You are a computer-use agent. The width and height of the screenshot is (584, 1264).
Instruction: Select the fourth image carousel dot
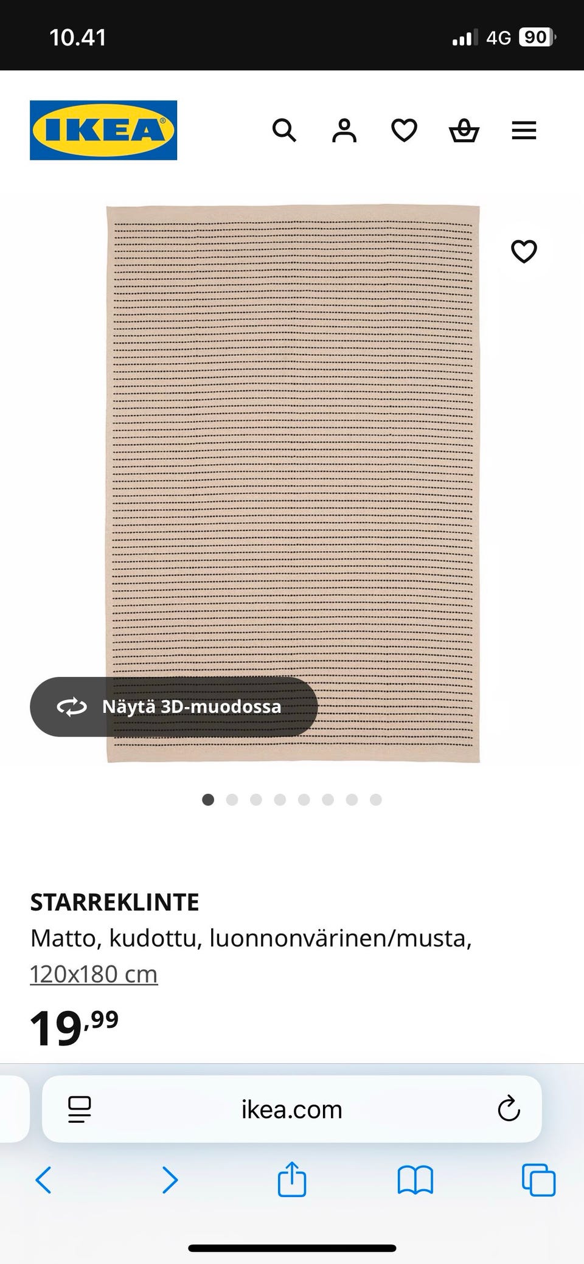click(280, 799)
